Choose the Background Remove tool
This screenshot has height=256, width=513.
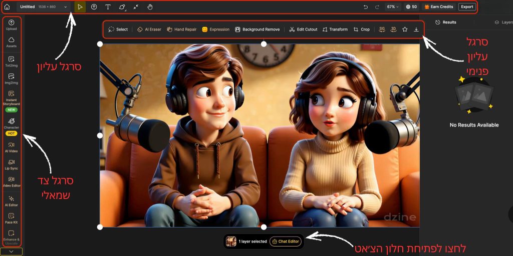(257, 29)
